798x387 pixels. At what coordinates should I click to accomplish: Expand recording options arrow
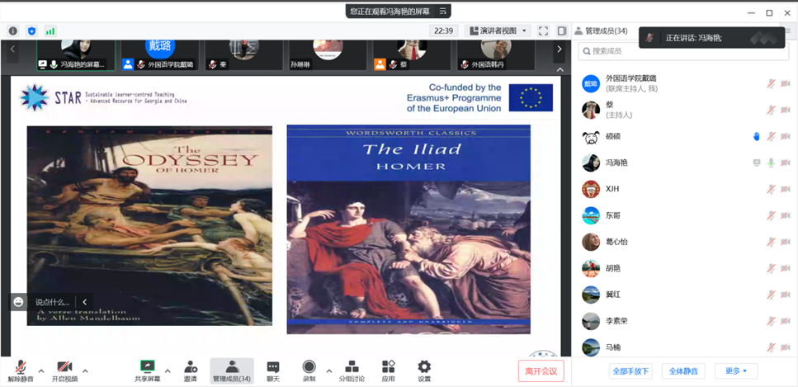click(328, 370)
